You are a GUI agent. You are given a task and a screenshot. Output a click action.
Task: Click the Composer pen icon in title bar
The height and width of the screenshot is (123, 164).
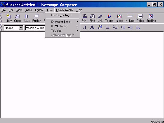[3, 5]
